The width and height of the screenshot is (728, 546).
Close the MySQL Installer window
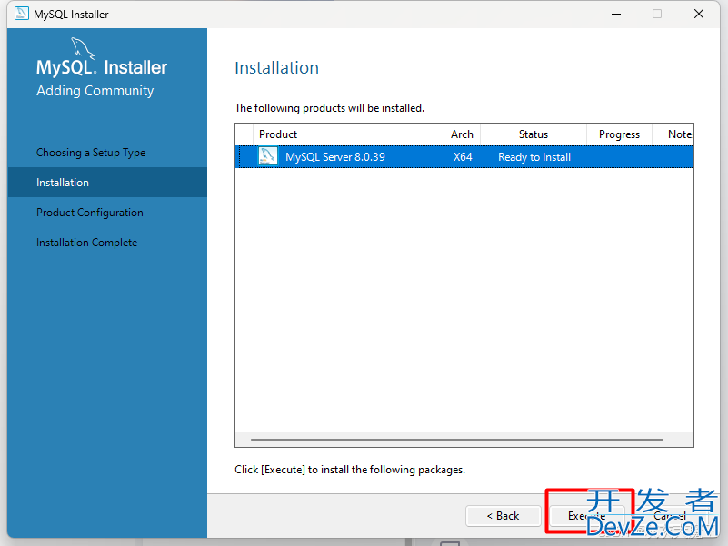tap(699, 14)
